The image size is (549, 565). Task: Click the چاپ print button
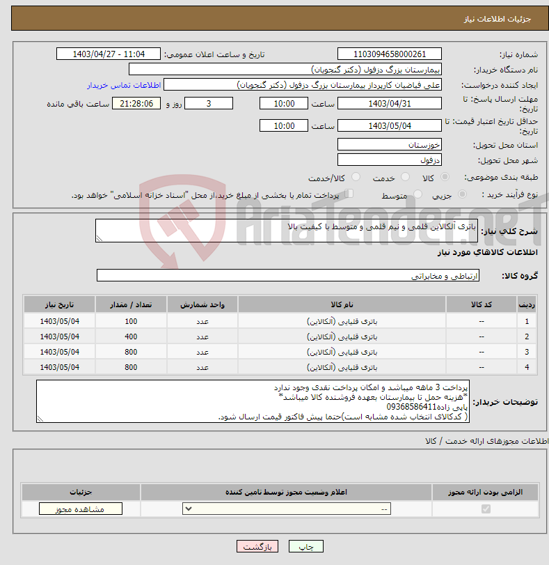[306, 546]
